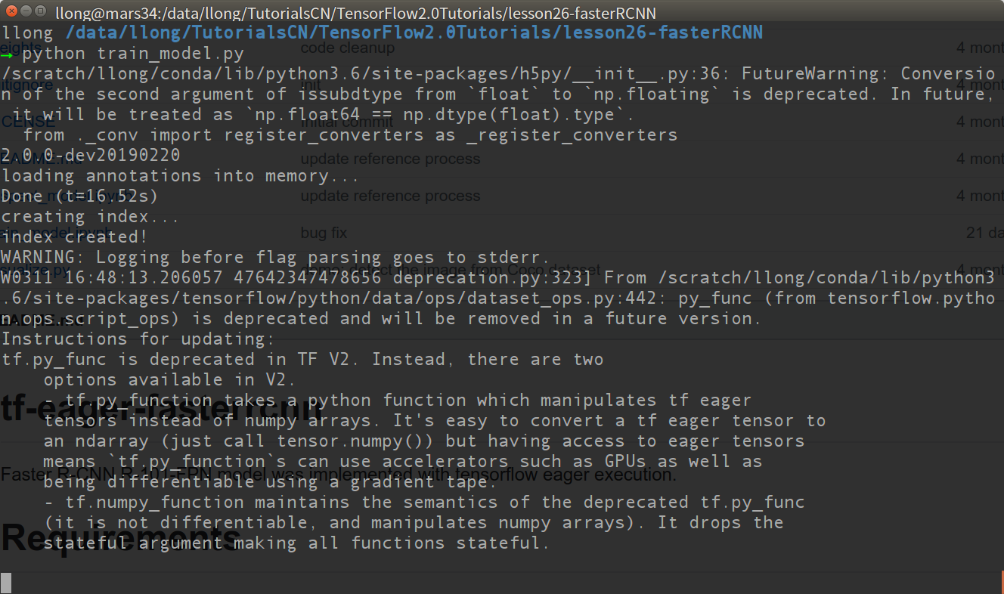This screenshot has height=594, width=1004.
Task: Click the '2.0.0-dev20190220' version line
Action: pos(91,156)
